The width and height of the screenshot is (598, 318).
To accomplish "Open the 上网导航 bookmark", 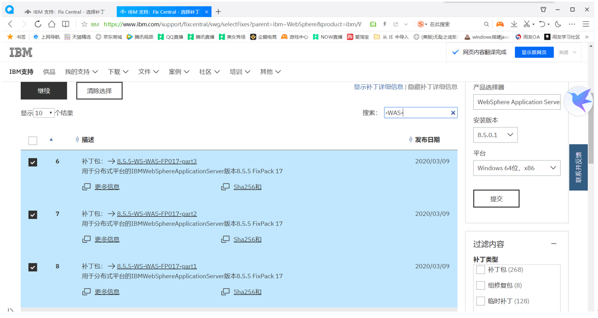I will pos(47,37).
